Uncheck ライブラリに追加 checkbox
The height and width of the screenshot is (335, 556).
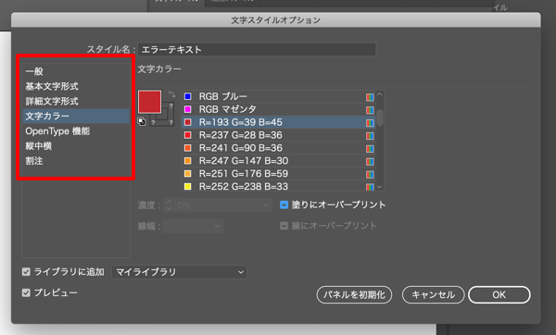[26, 272]
